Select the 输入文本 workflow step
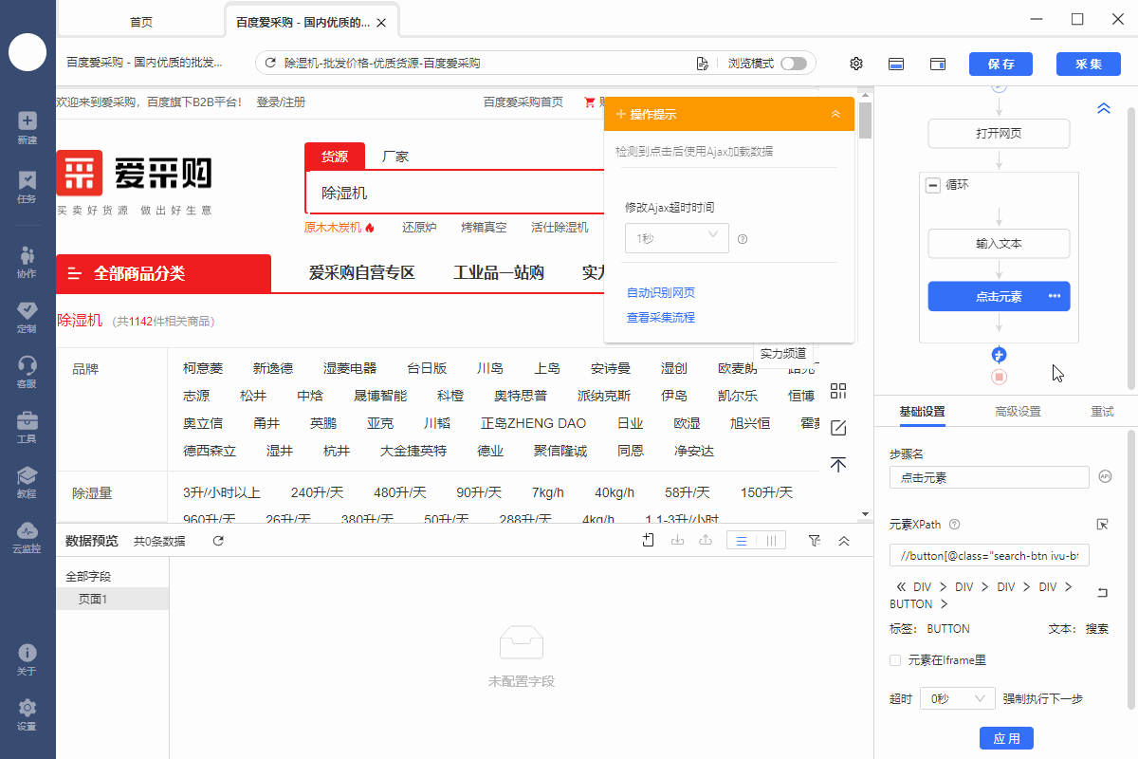 click(999, 244)
